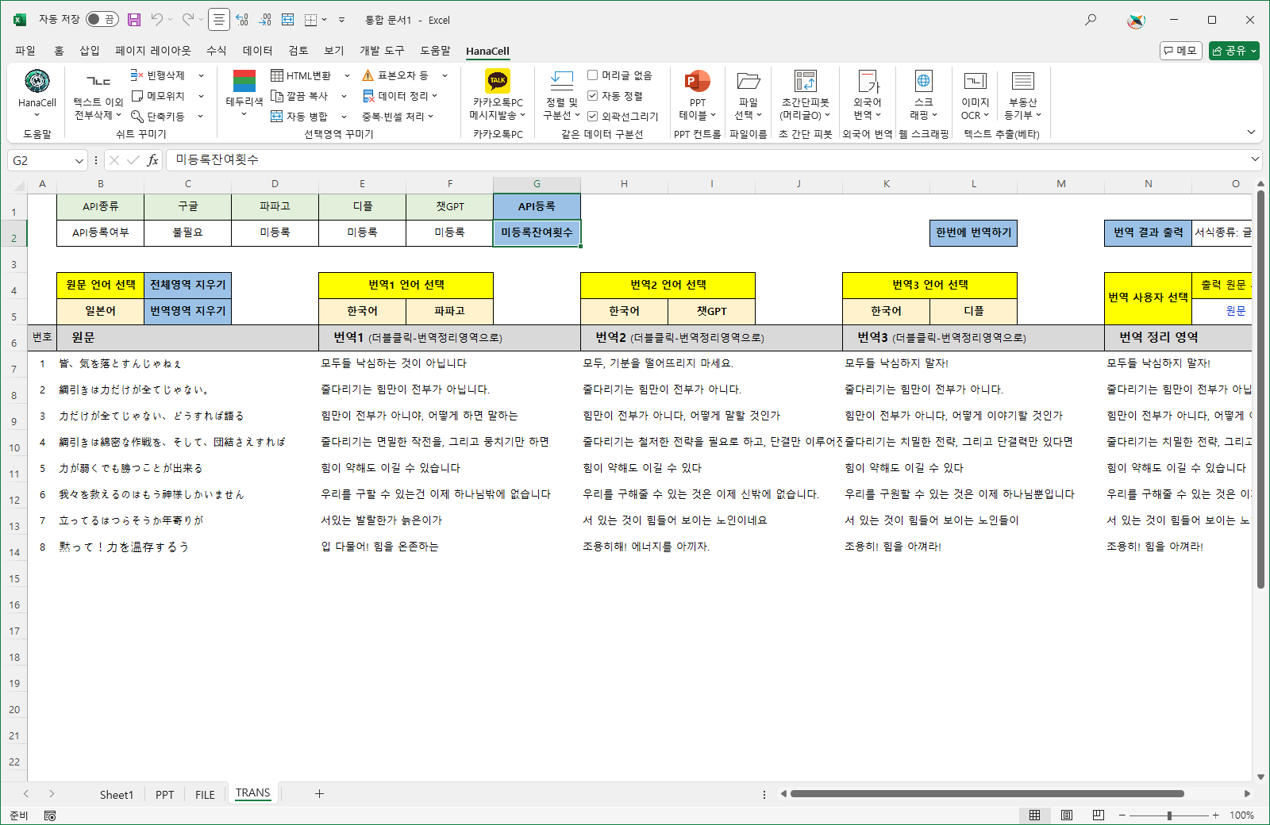Click the 부동산 등기부 icon
Image resolution: width=1270 pixels, height=825 pixels.
click(x=1023, y=81)
